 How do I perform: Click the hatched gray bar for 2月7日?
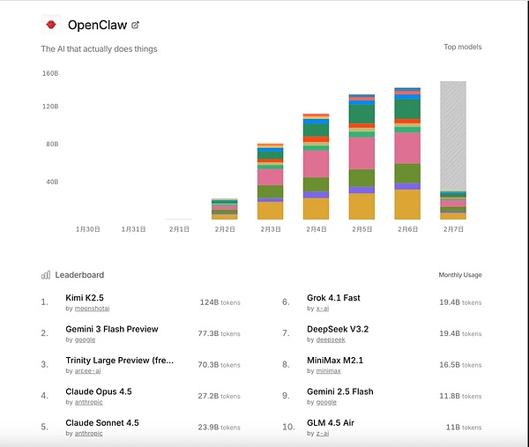[x=453, y=132]
